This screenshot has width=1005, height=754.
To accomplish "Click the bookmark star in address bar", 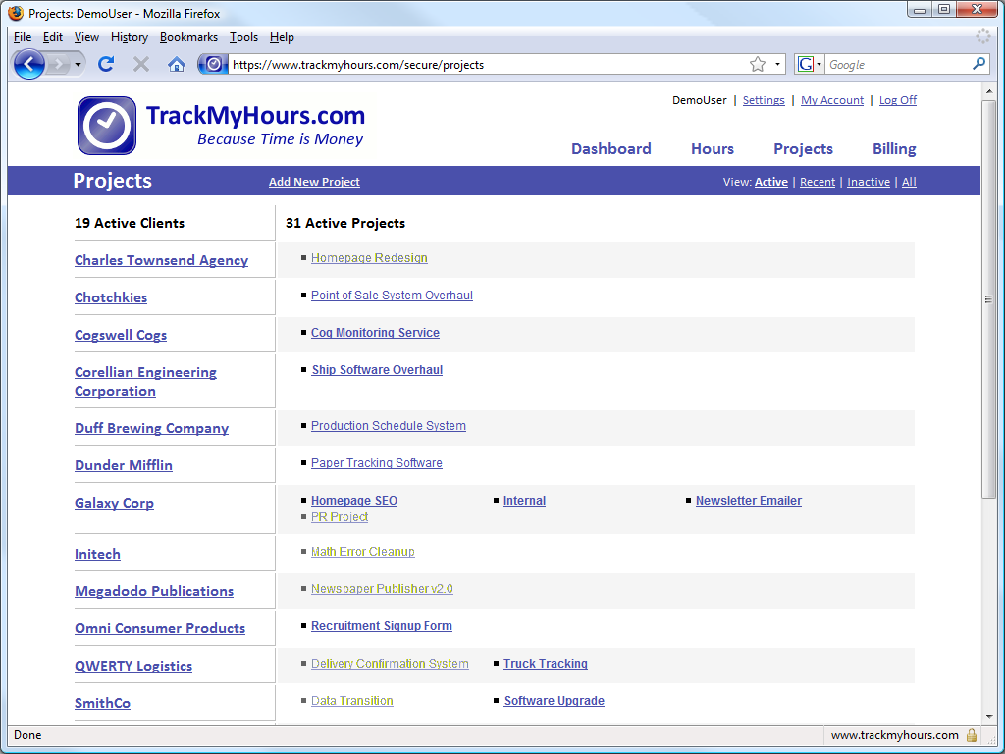I will [757, 65].
